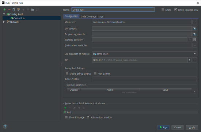Expand the VM options field editor icon

[x=194, y=29]
